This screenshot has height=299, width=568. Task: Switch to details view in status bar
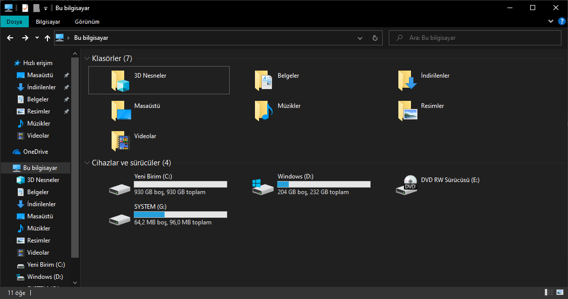[x=549, y=292]
